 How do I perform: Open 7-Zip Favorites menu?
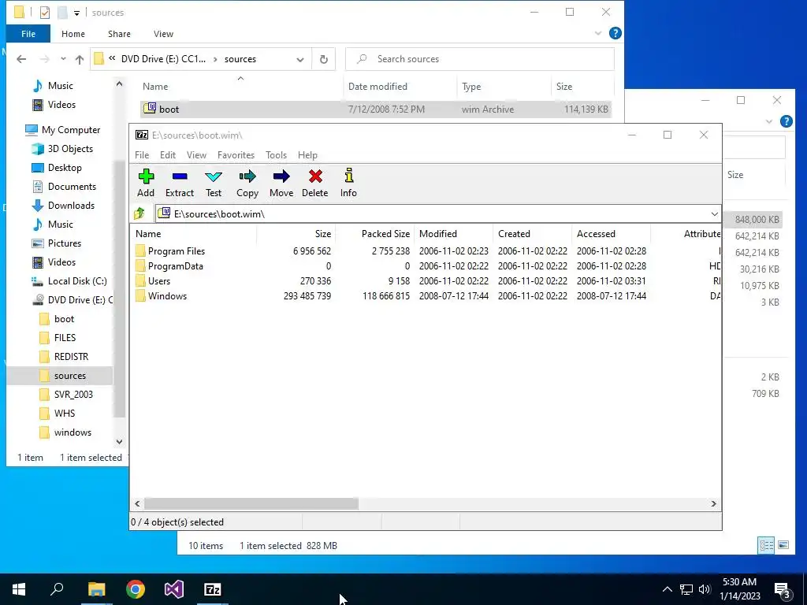tap(236, 155)
